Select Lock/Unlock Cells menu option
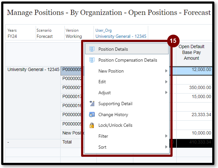218x168 pixels. [115, 125]
